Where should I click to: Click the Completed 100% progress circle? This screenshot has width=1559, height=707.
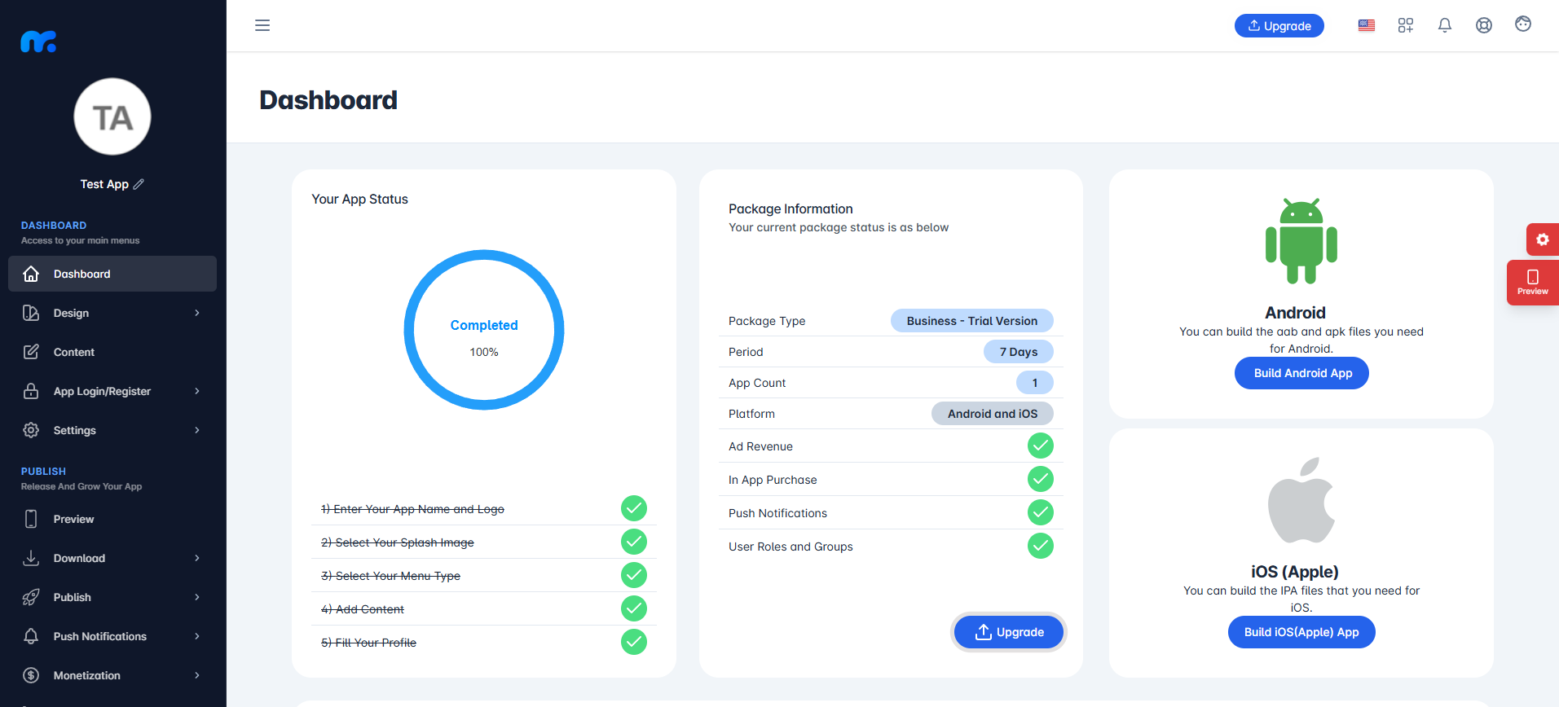pos(484,330)
